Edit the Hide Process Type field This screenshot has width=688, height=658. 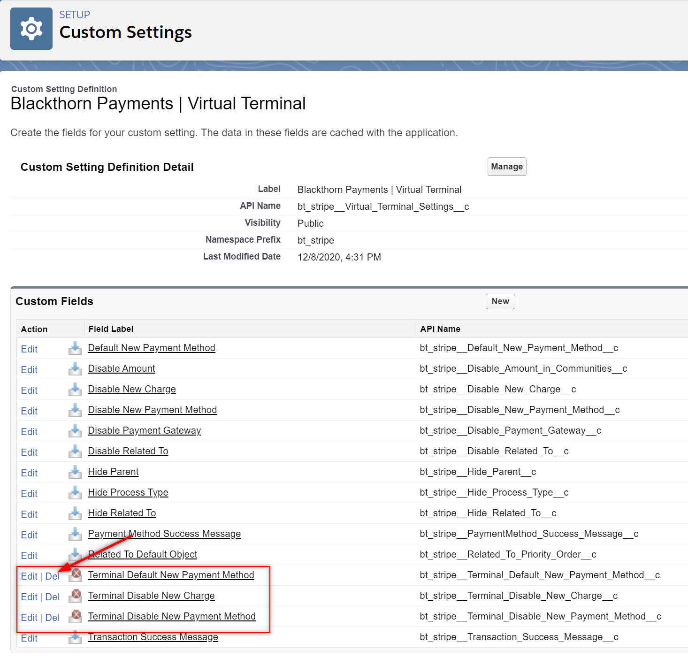[29, 494]
